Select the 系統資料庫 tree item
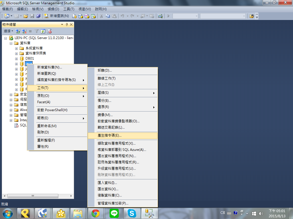The image size is (293, 219). tap(34, 48)
